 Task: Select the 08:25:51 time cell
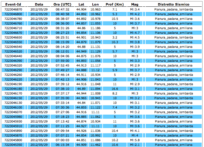[x=62, y=37]
